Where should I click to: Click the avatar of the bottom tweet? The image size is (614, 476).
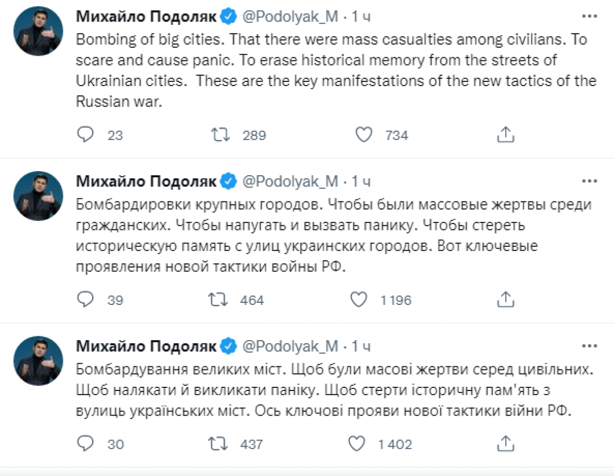coord(38,360)
